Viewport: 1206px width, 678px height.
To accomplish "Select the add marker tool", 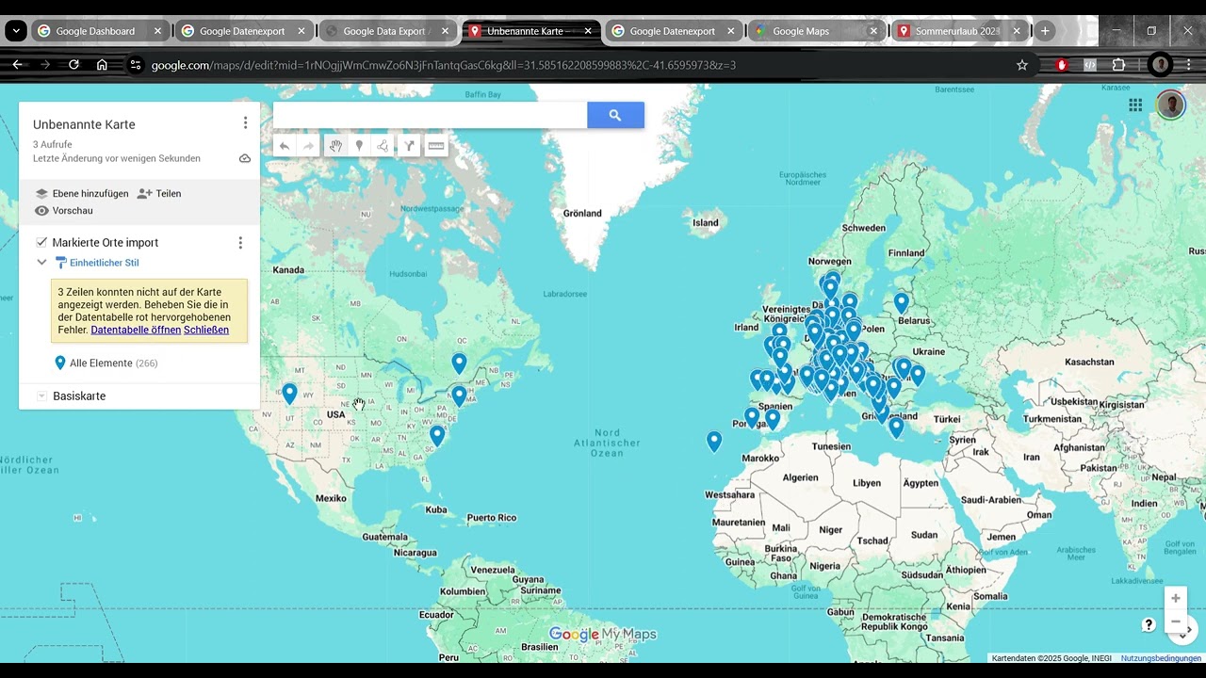I will tap(359, 146).
